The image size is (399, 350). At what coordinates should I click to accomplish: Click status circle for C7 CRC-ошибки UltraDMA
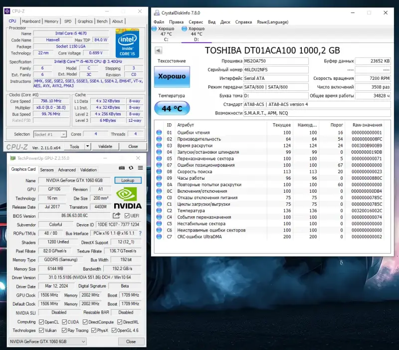point(159,237)
